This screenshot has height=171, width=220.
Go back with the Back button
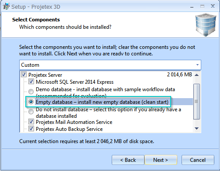point(128,160)
